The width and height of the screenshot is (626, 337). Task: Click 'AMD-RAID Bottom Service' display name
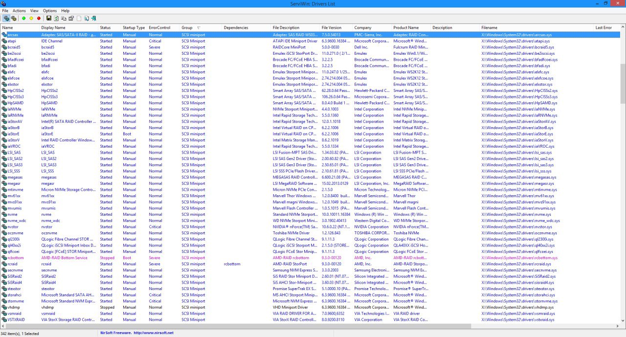coord(65,258)
